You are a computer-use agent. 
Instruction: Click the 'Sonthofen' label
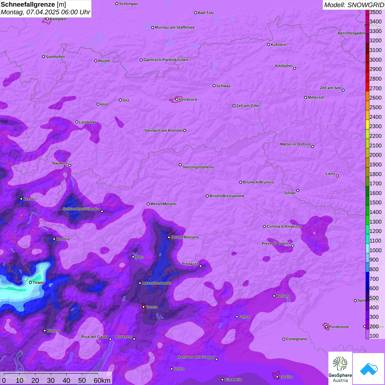(x=55, y=57)
